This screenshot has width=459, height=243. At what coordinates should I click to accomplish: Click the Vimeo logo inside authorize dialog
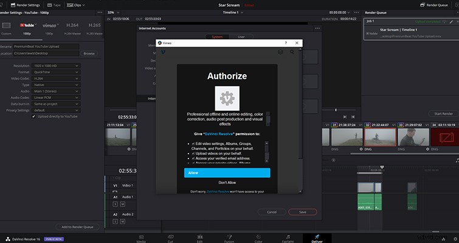(164, 52)
